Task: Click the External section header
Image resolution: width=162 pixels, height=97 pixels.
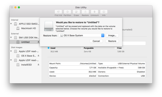Action: click(15, 34)
